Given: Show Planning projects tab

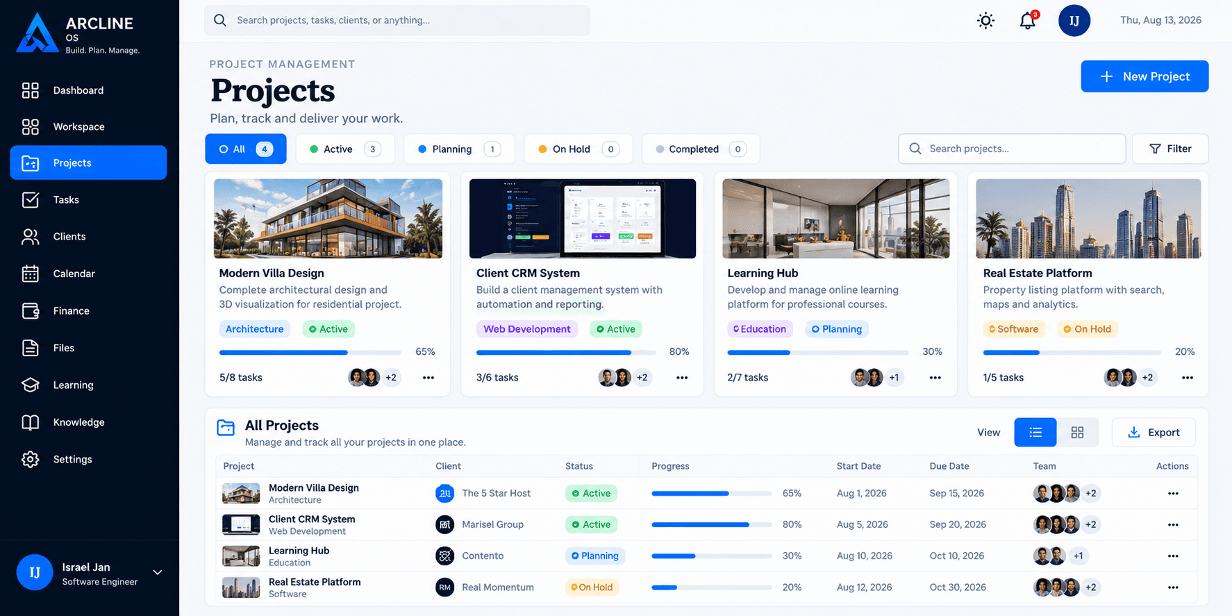Looking at the screenshot, I should point(459,149).
